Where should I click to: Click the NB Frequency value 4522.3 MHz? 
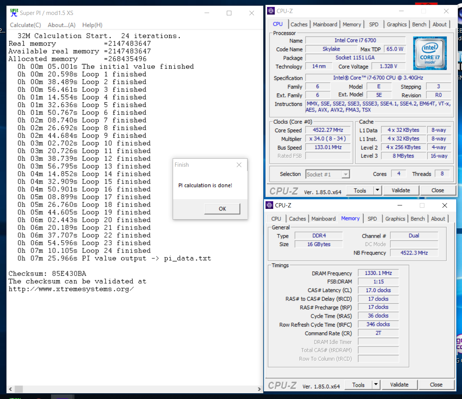click(x=414, y=253)
